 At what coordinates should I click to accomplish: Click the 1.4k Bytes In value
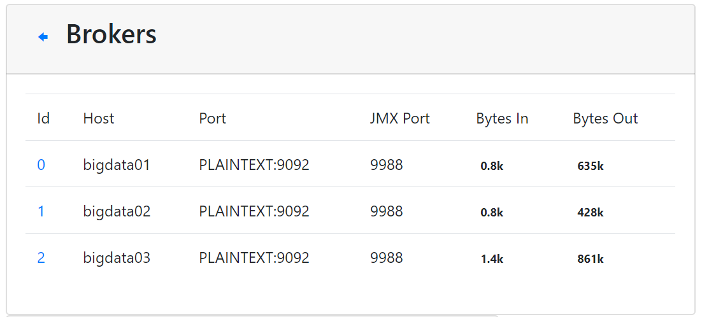(492, 259)
